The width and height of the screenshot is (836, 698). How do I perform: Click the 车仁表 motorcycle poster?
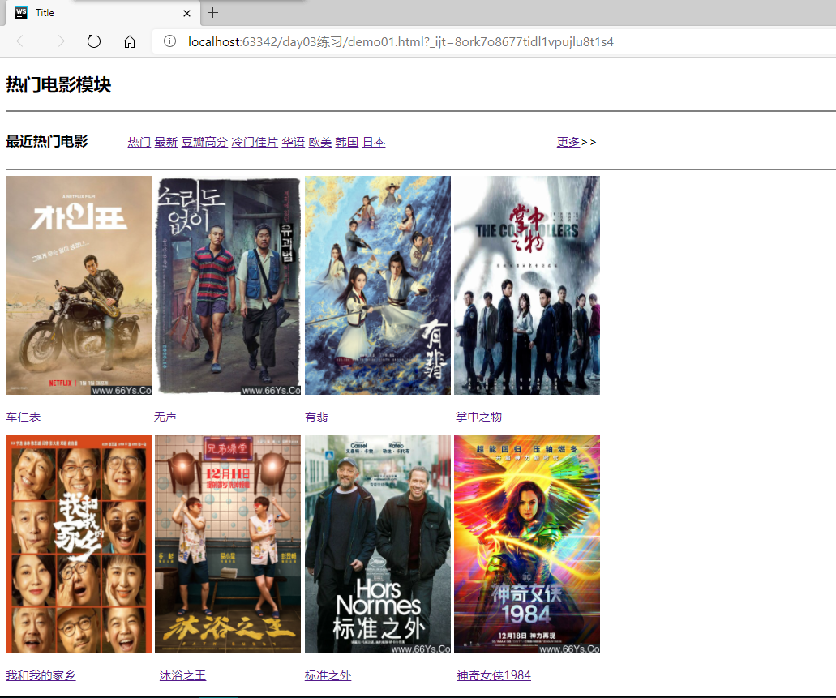click(79, 285)
